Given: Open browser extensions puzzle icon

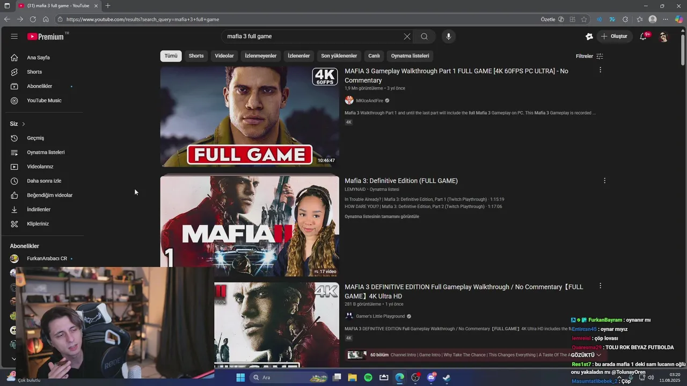Looking at the screenshot, I should tap(625, 19).
